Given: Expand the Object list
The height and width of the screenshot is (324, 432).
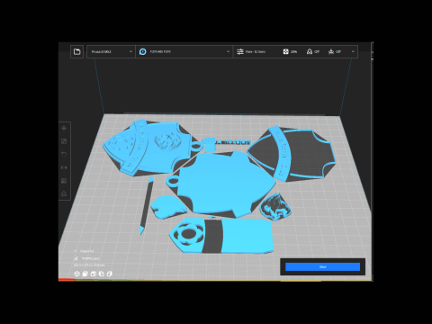Looking at the screenshot, I should 85,251.
